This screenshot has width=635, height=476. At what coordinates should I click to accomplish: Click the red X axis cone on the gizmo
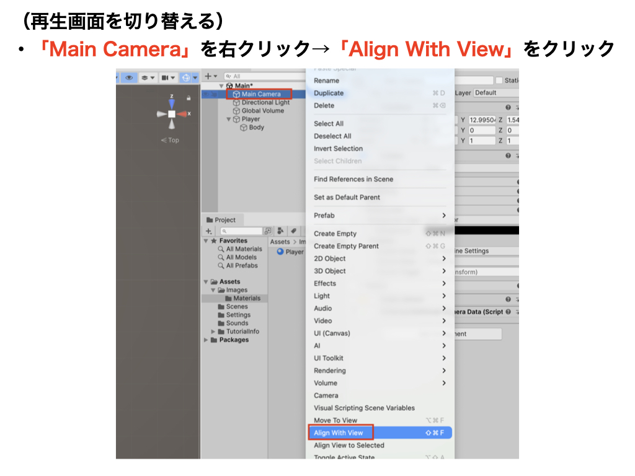click(x=182, y=114)
